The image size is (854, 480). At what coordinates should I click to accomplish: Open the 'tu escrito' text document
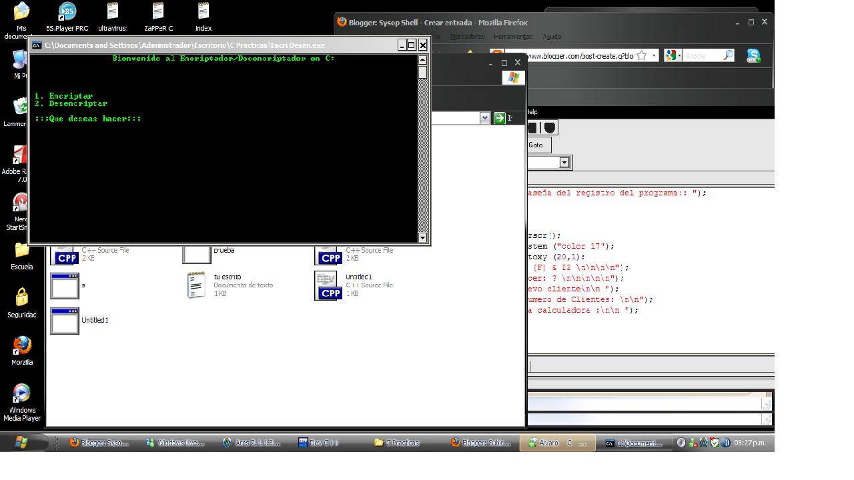[230, 285]
